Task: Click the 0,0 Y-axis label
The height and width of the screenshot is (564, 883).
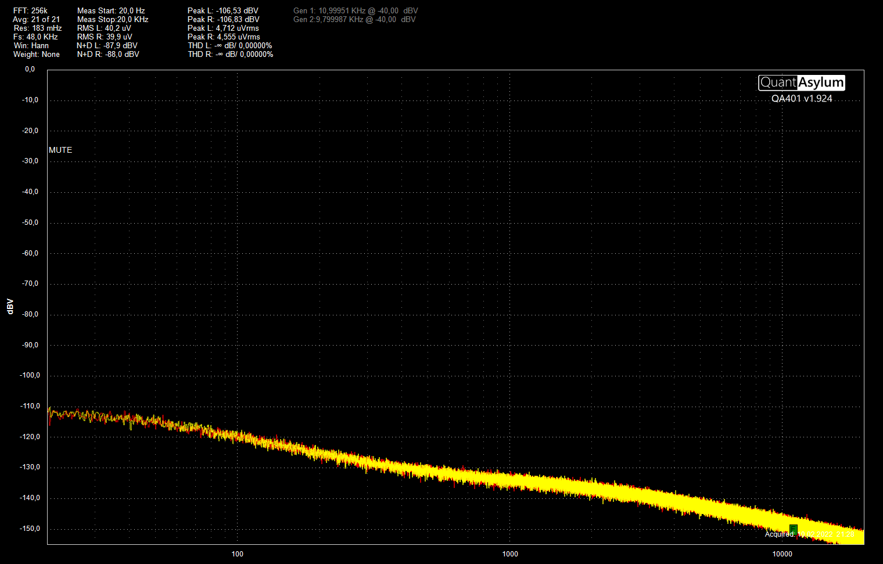Action: [x=30, y=69]
